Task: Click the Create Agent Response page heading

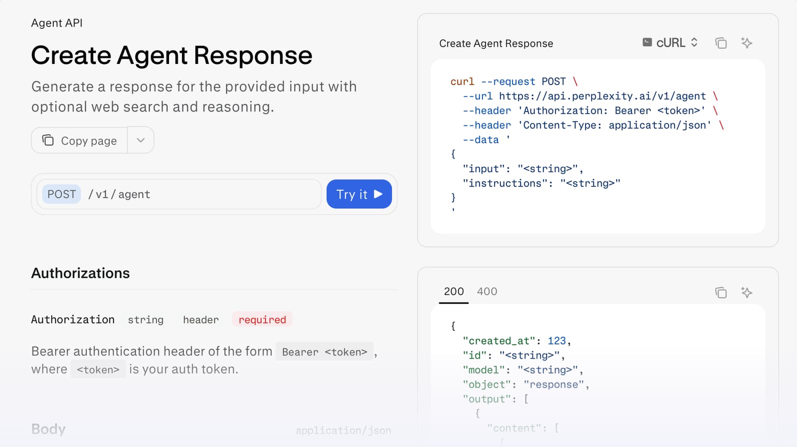Action: coord(171,55)
